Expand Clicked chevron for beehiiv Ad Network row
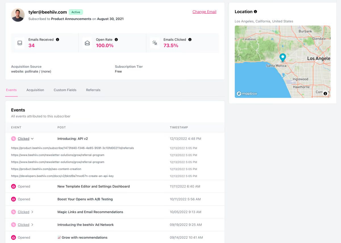Screen dimensions: 341x243 pyautogui.click(x=32, y=225)
